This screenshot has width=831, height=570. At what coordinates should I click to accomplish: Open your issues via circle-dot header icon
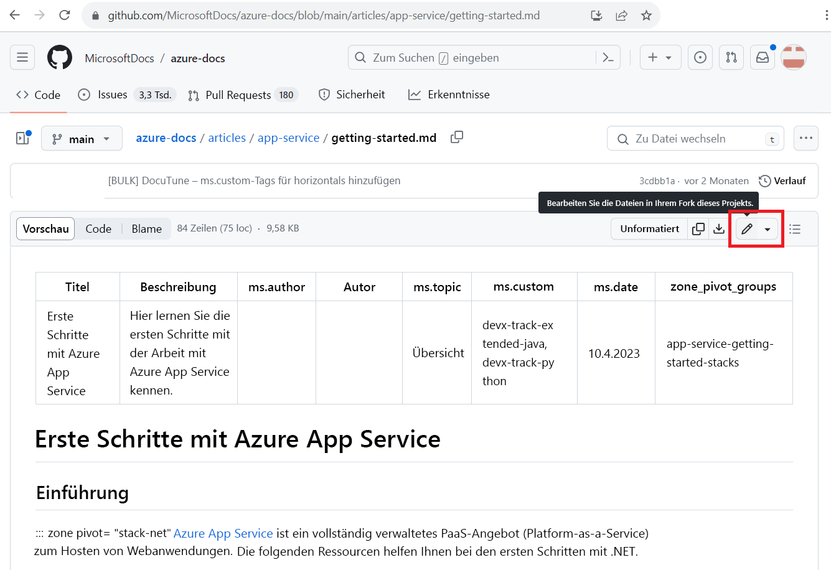700,57
